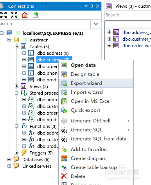Screen dimensions: 151x185
Task: Choose Export wizard from context menu
Action: point(96,83)
